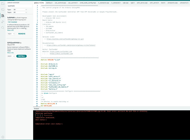This screenshot has height=140, width=190.
Task: Switch to the ultrasonic.cpp tab
Action: tap(173, 3)
